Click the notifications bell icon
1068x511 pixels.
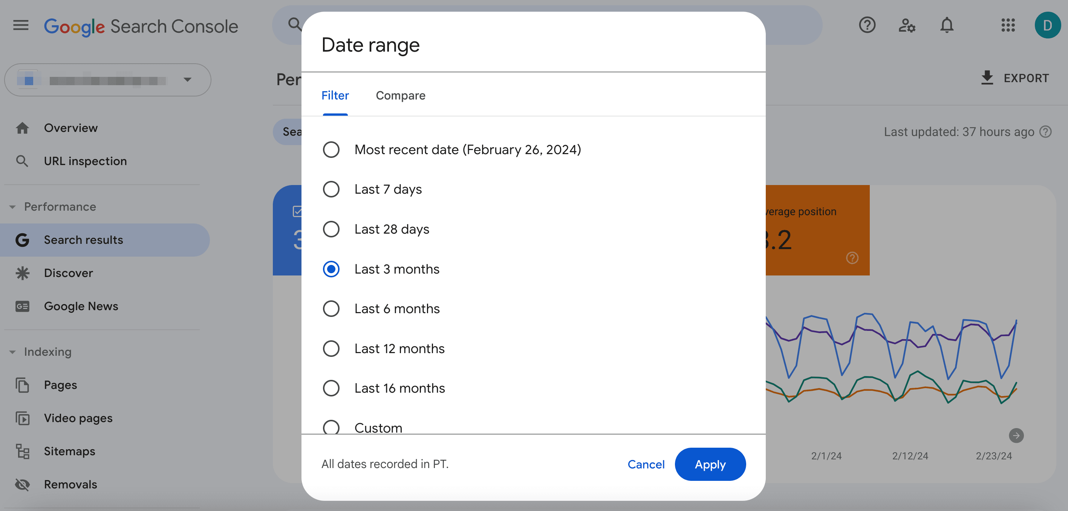946,24
